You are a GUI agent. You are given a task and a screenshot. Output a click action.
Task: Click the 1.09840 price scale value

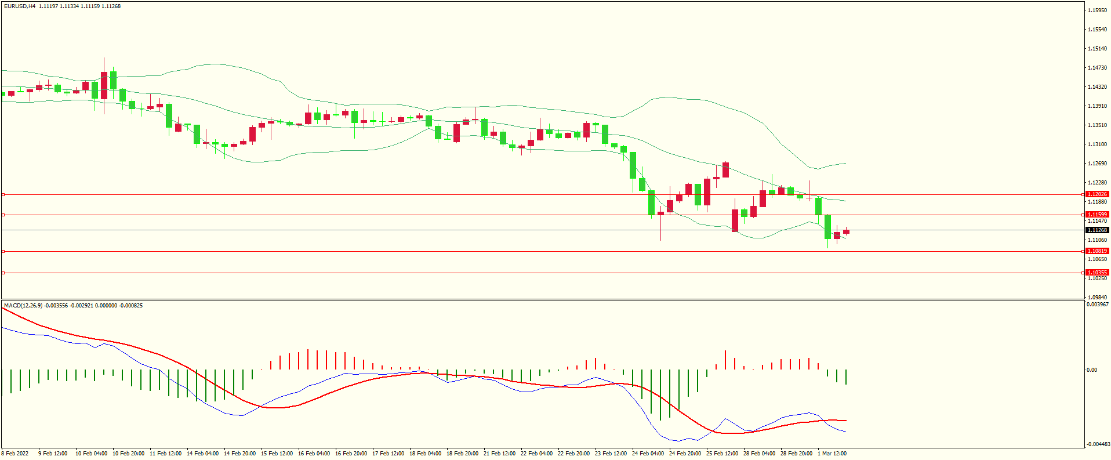pos(1098,298)
